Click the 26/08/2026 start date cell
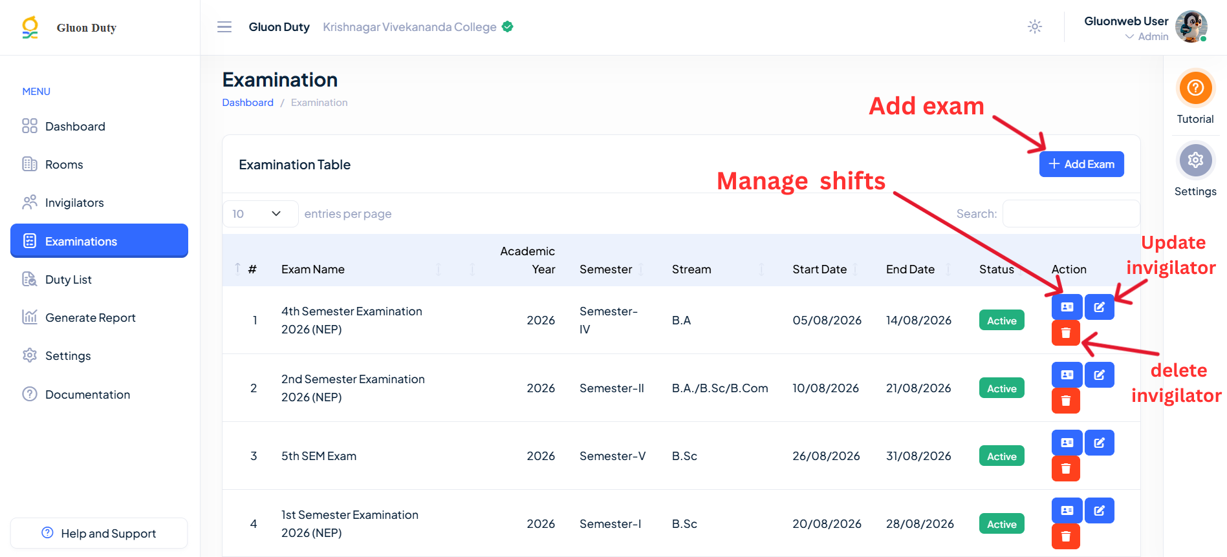This screenshot has width=1227, height=557. (826, 456)
